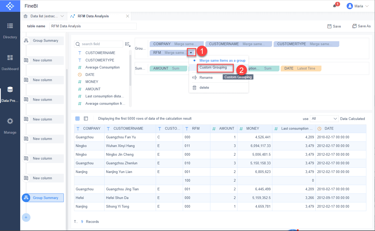Click the magnifier icon in field search

coord(78,44)
